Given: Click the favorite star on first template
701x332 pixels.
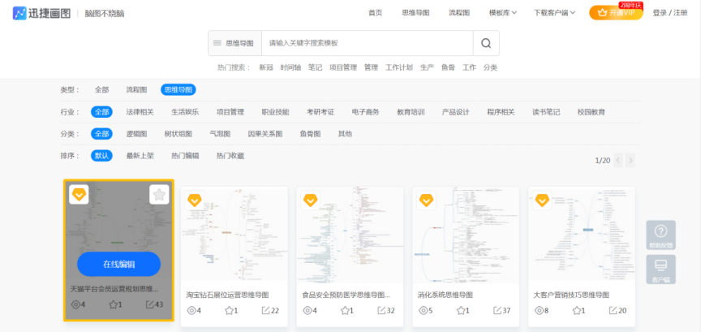Looking at the screenshot, I should point(159,194).
